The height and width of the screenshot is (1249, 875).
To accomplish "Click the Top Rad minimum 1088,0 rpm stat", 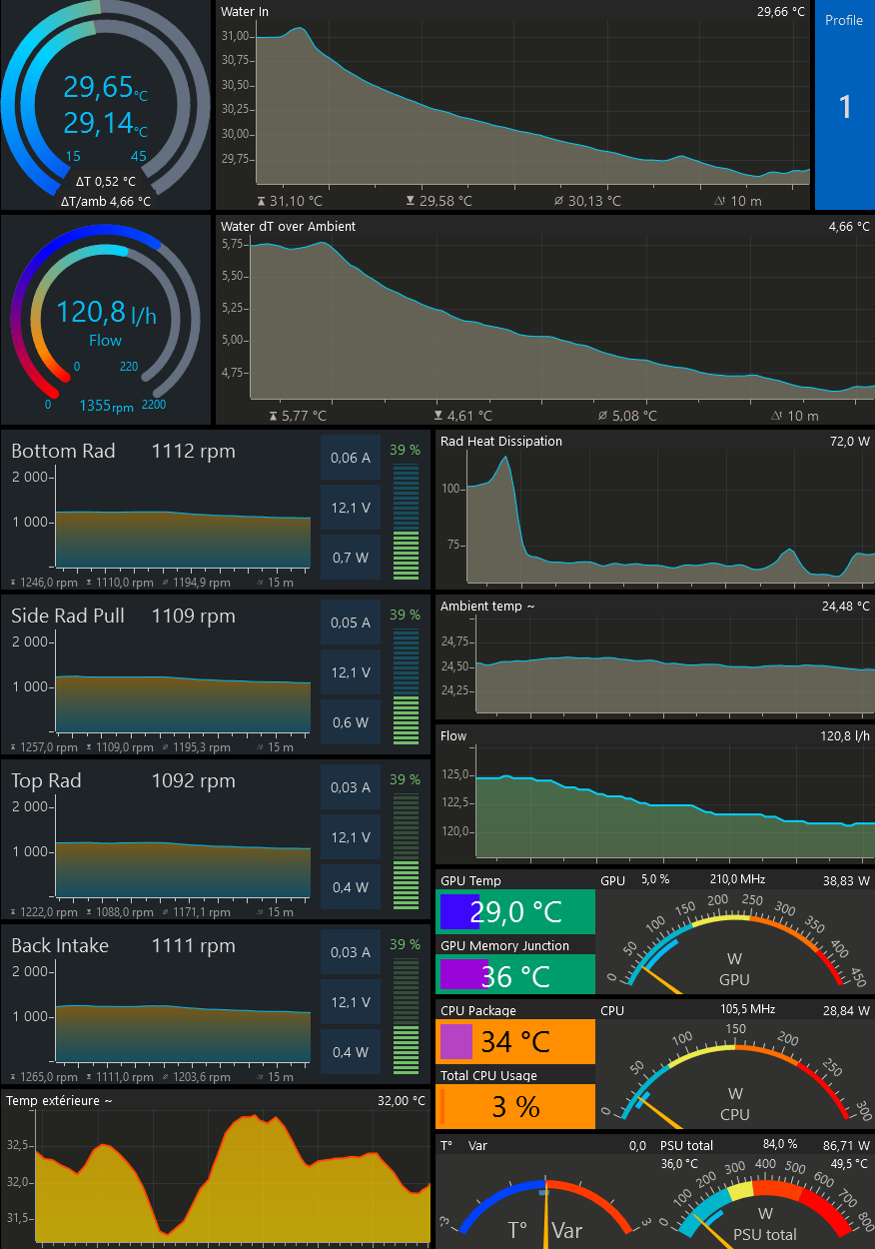I will pyautogui.click(x=121, y=912).
